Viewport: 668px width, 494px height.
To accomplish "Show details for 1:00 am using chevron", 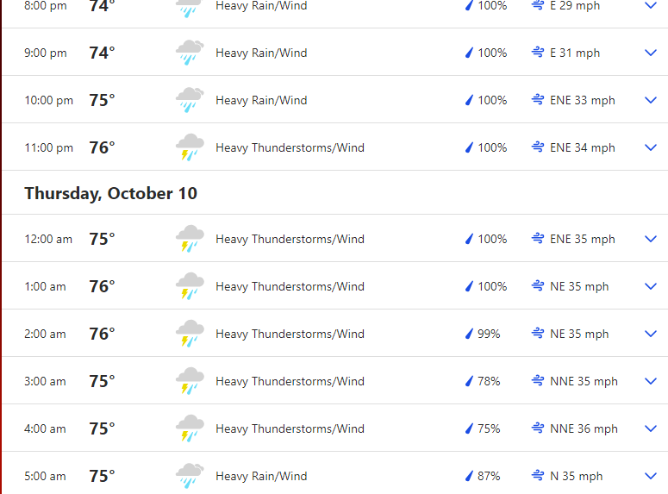I will pos(651,286).
